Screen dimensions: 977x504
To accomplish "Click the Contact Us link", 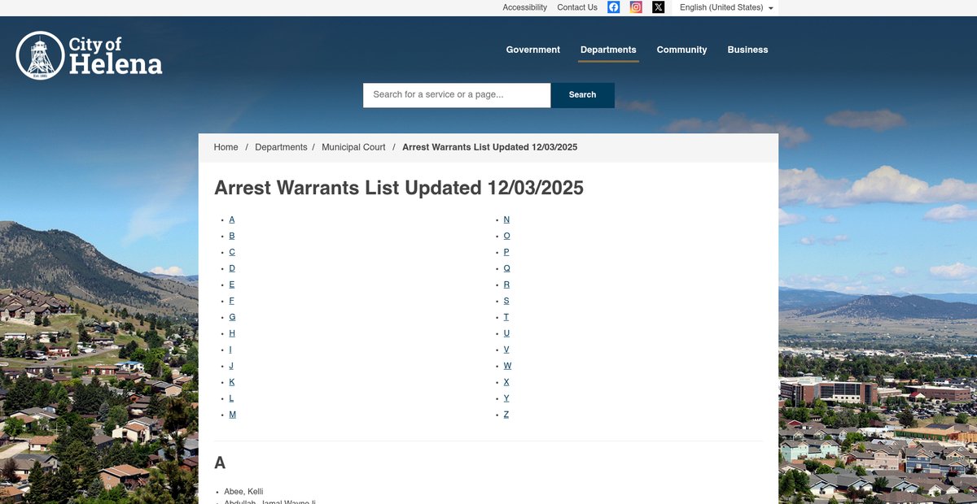I will [577, 7].
